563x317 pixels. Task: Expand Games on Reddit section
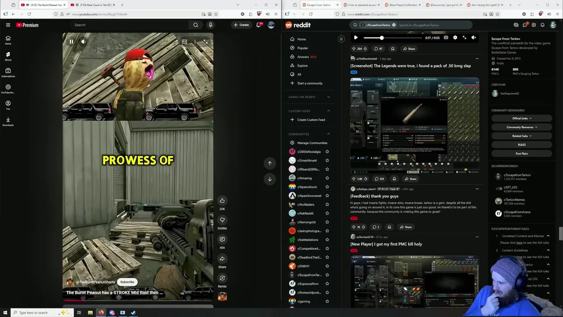click(x=328, y=97)
